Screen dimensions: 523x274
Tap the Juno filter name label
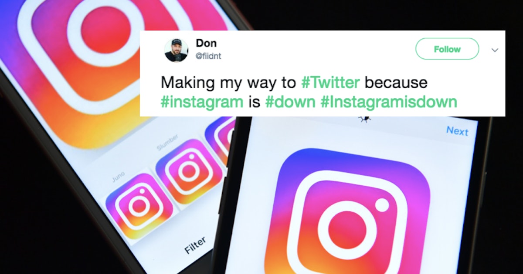coord(118,176)
